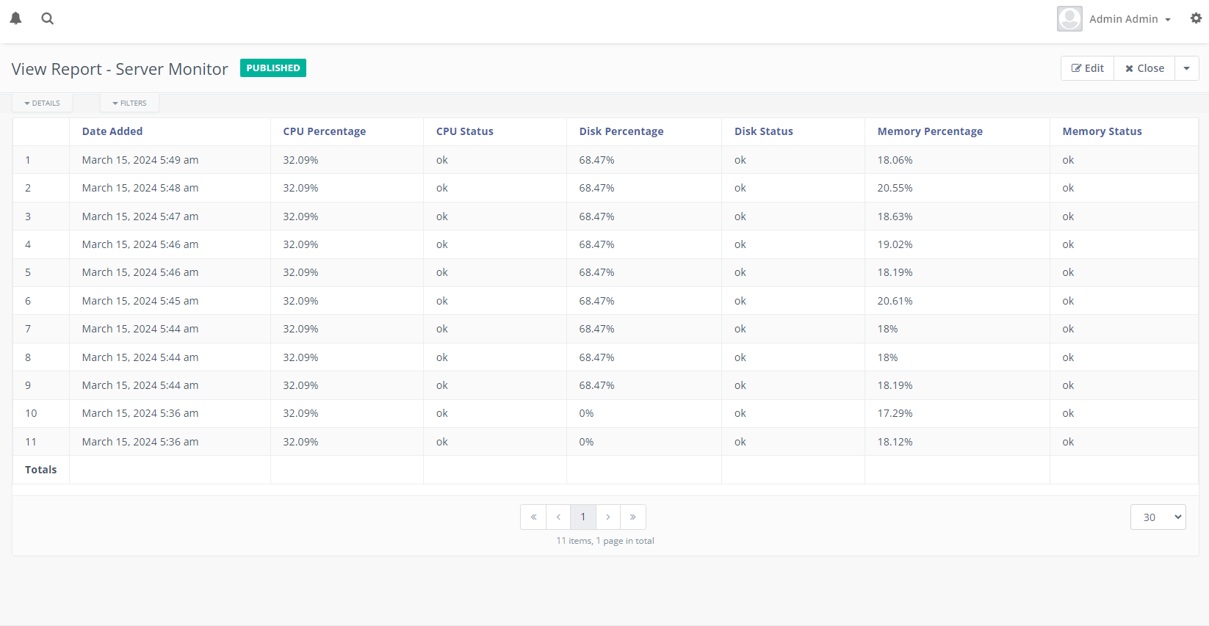1209x626 pixels.
Task: Click the 0% disk value in row 11
Action: coord(586,442)
